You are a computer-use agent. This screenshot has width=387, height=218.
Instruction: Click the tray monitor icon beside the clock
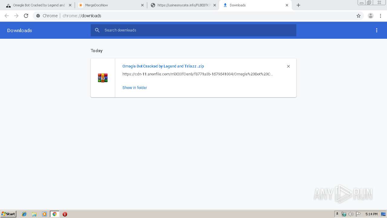tap(383, 214)
